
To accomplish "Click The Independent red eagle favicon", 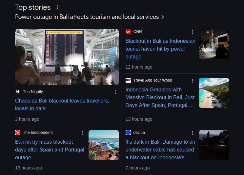I will click(18, 133).
